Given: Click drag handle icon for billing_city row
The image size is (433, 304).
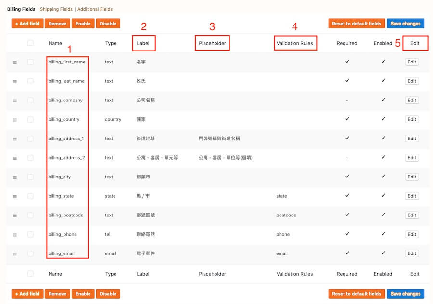Looking at the screenshot, I should pos(14,177).
